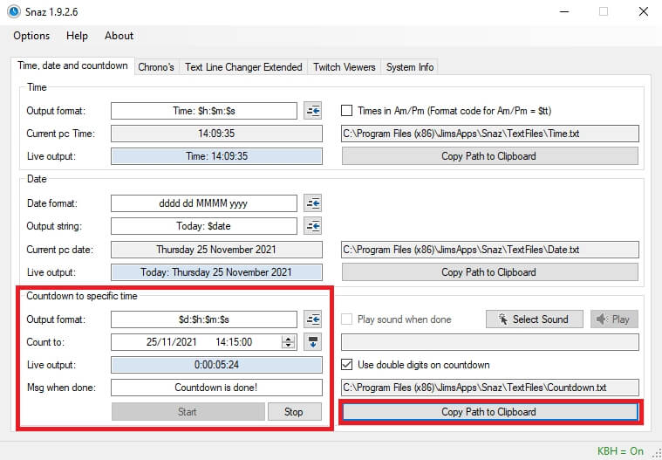The image size is (662, 460).
Task: Open the Options menu
Action: pos(31,36)
